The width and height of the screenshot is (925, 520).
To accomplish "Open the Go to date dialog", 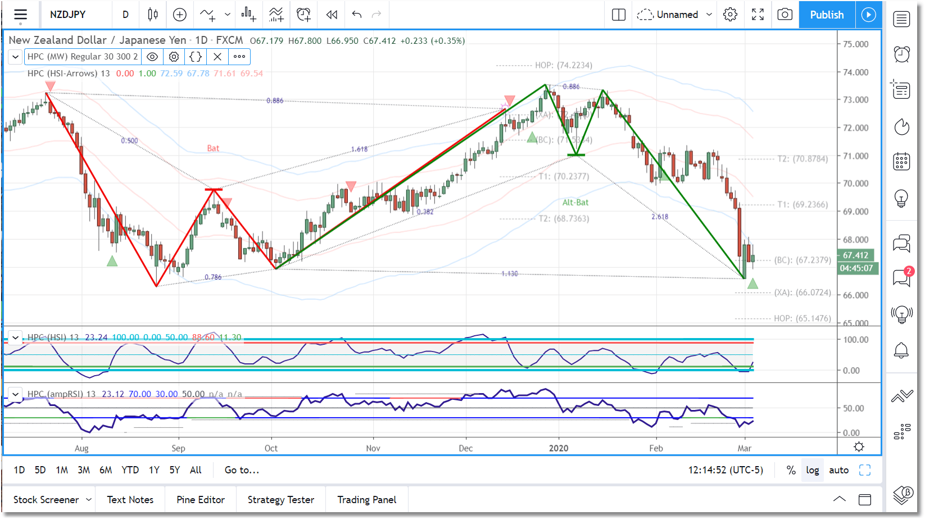I will tap(242, 471).
